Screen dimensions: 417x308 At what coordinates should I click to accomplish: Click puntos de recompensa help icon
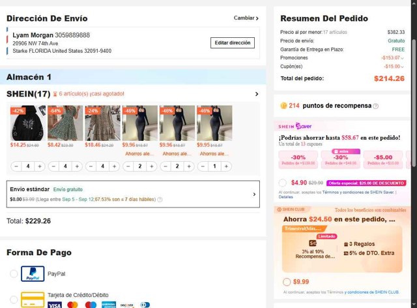375,106
